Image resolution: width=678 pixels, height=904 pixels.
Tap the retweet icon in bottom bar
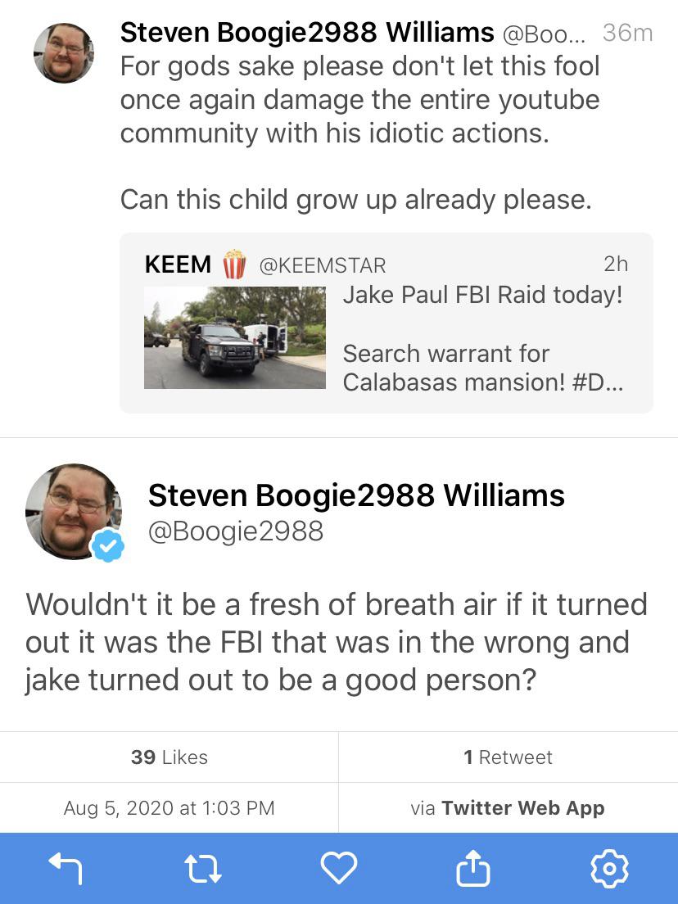pyautogui.click(x=202, y=869)
